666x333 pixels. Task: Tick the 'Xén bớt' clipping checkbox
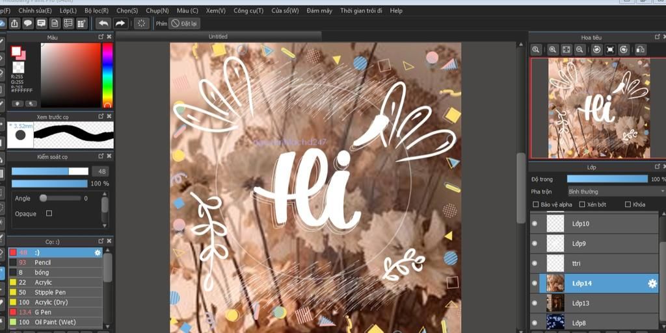coord(582,204)
